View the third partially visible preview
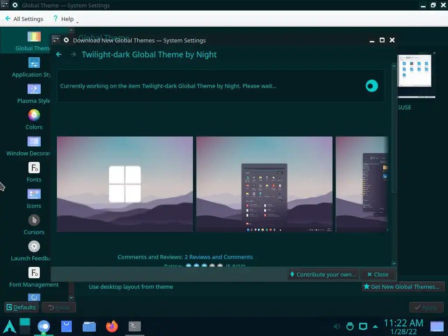Viewport: 448px width, 336px height. click(x=362, y=184)
